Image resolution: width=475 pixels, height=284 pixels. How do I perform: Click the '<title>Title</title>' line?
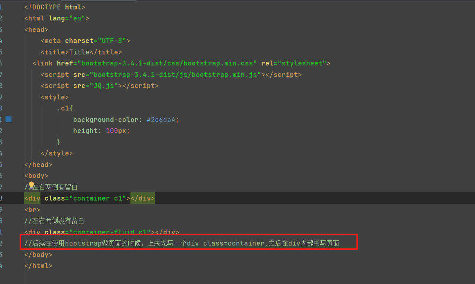(x=81, y=52)
